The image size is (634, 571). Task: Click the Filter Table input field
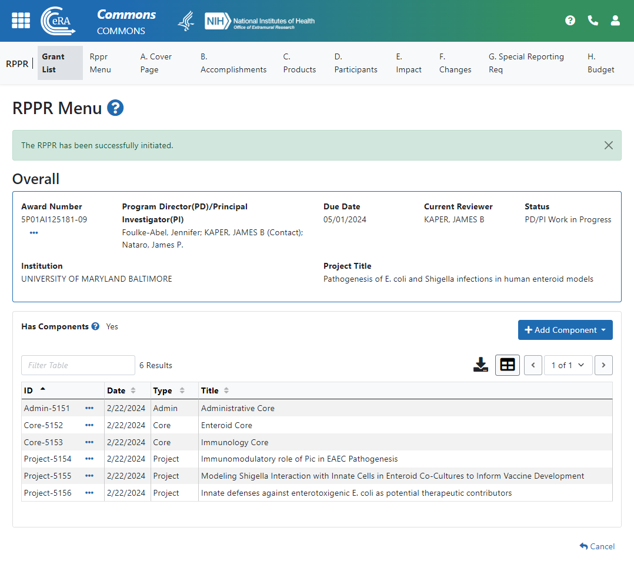(78, 365)
